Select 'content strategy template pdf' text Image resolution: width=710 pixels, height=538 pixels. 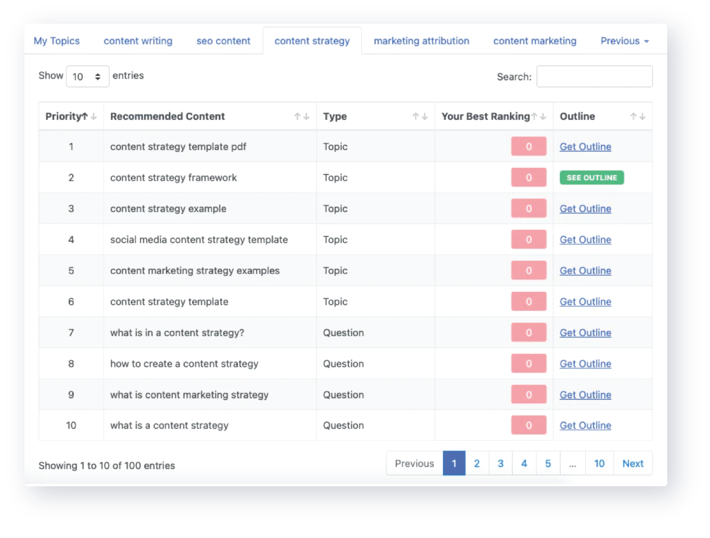coord(178,147)
